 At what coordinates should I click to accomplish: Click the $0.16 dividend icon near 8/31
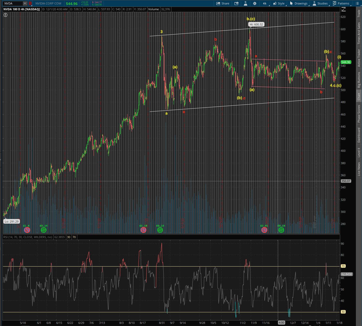coord(160,230)
